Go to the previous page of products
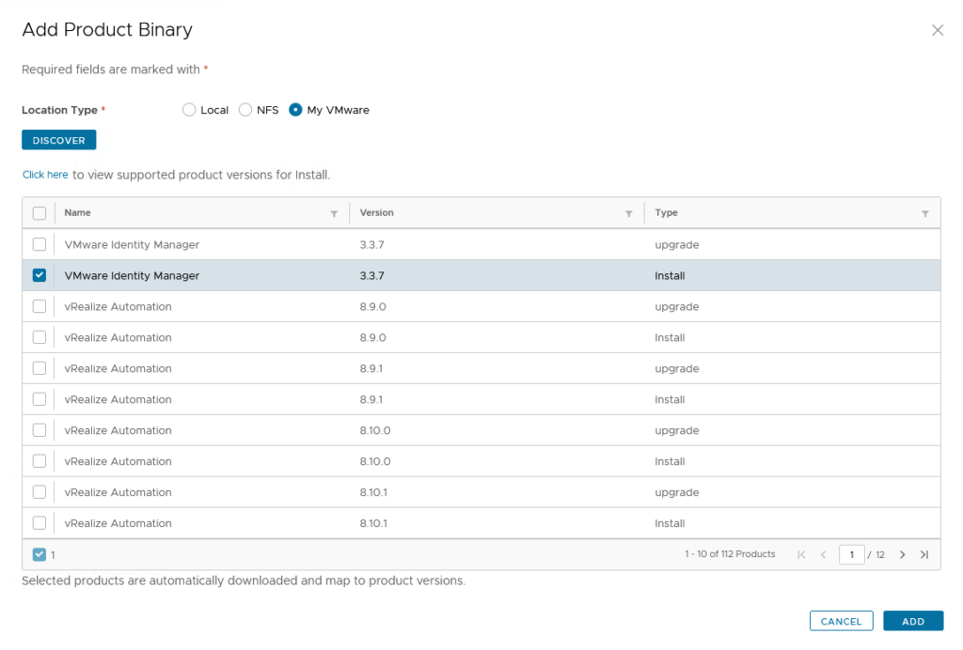 click(823, 555)
